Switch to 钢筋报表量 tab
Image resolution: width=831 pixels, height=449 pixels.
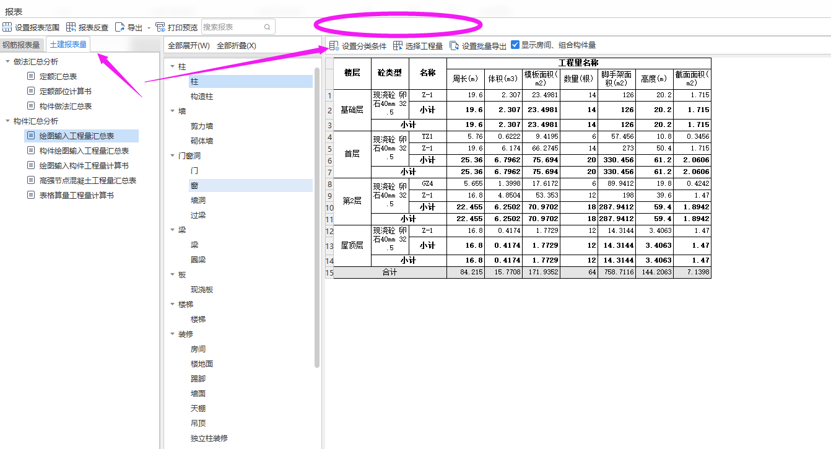21,45
